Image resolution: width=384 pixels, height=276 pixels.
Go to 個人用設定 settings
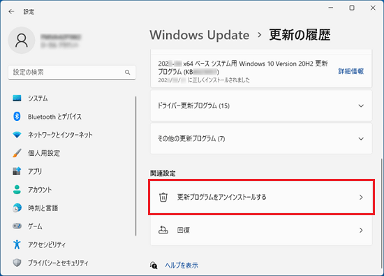click(x=44, y=153)
